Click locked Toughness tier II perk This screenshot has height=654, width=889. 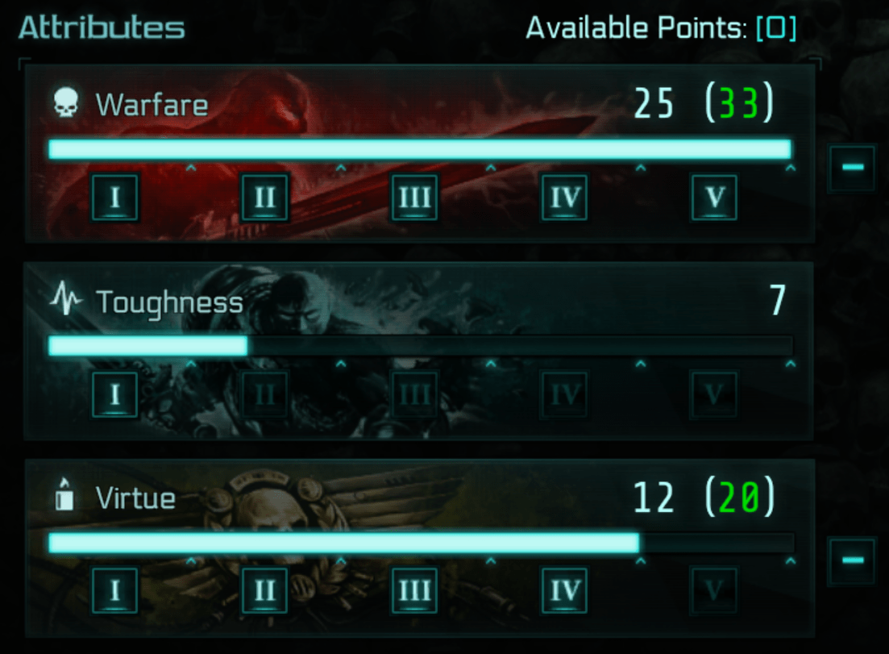tap(265, 394)
